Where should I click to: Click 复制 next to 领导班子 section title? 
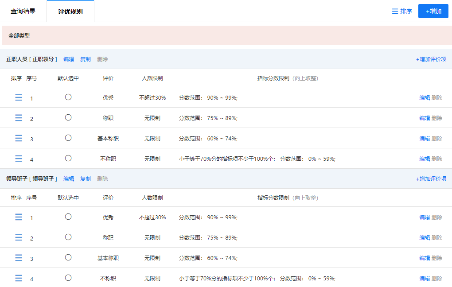[x=85, y=178]
